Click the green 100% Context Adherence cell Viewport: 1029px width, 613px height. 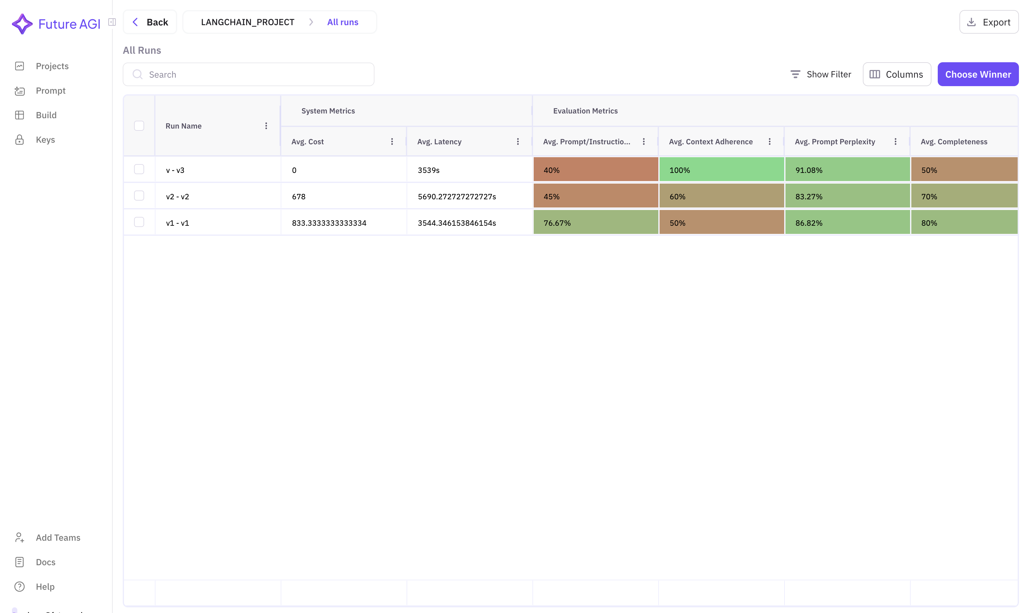click(x=721, y=169)
